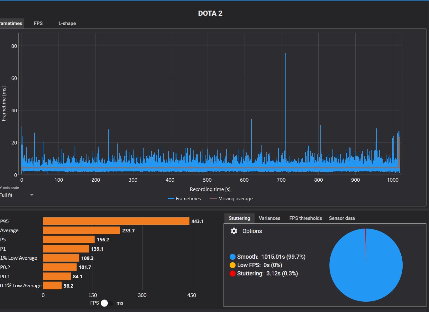Click the 443.1 value label

click(x=197, y=221)
